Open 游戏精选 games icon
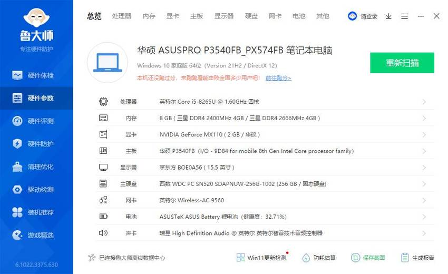This screenshot has height=274, width=448. pos(17,235)
